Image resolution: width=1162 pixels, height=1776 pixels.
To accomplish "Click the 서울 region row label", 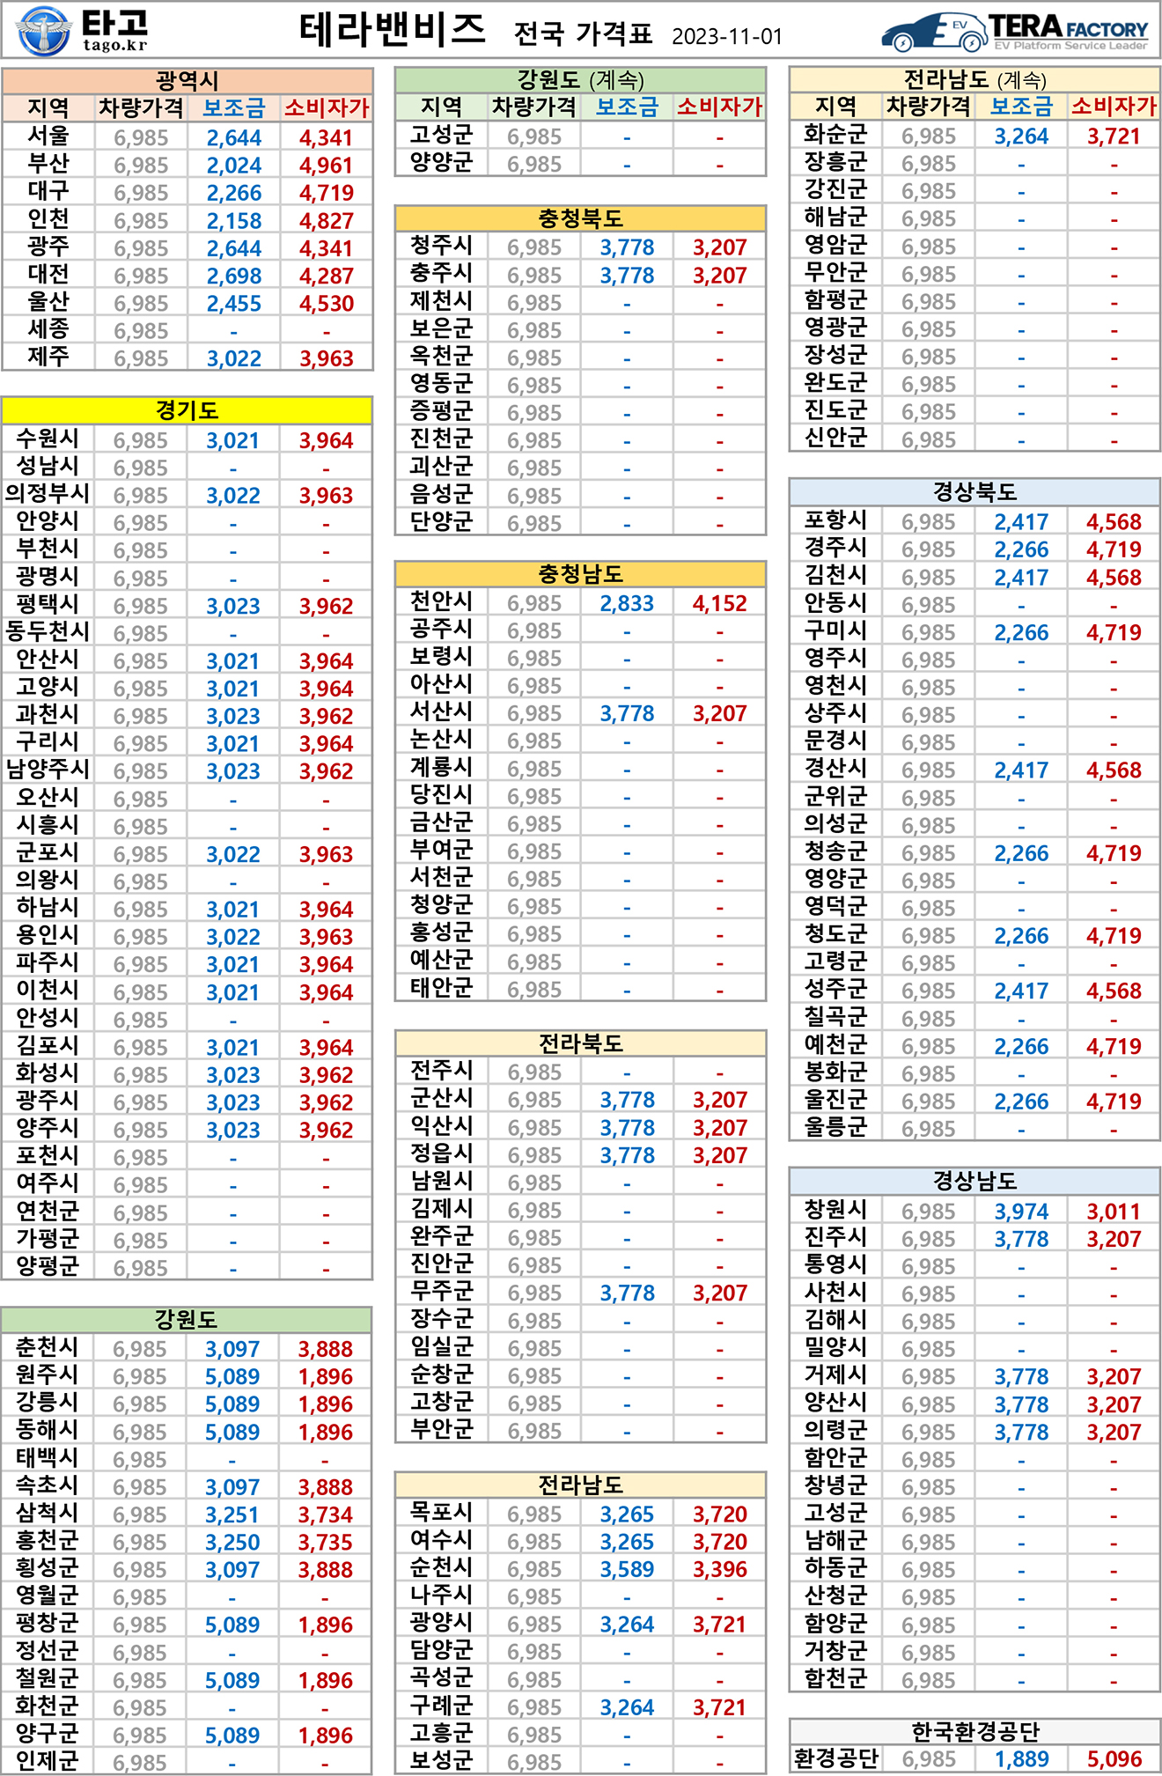I will click(x=48, y=136).
